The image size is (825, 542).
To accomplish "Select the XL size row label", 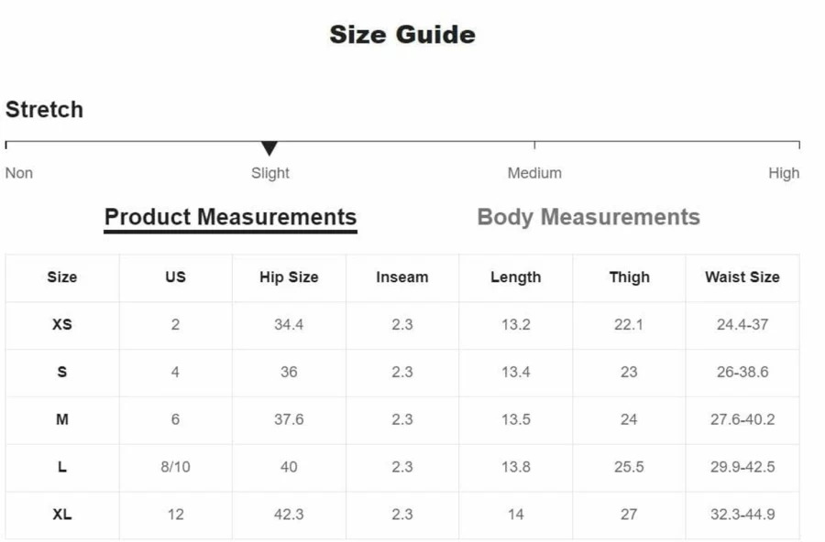I will 62,515.
